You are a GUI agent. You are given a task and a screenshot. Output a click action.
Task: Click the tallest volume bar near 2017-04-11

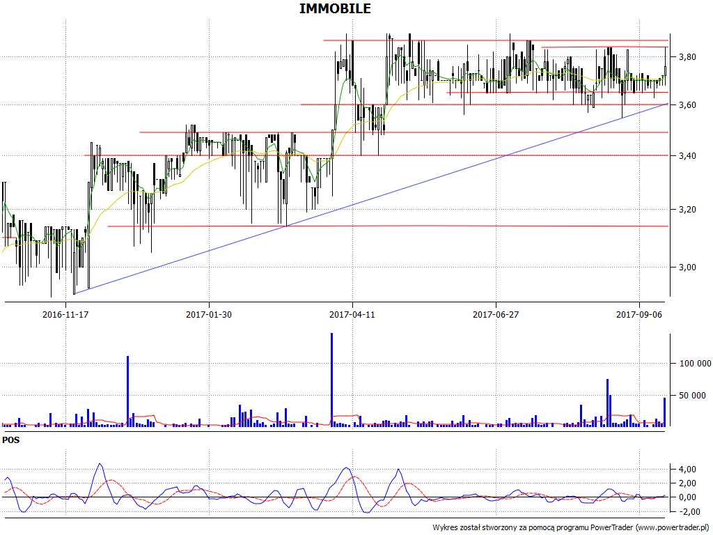pos(331,380)
